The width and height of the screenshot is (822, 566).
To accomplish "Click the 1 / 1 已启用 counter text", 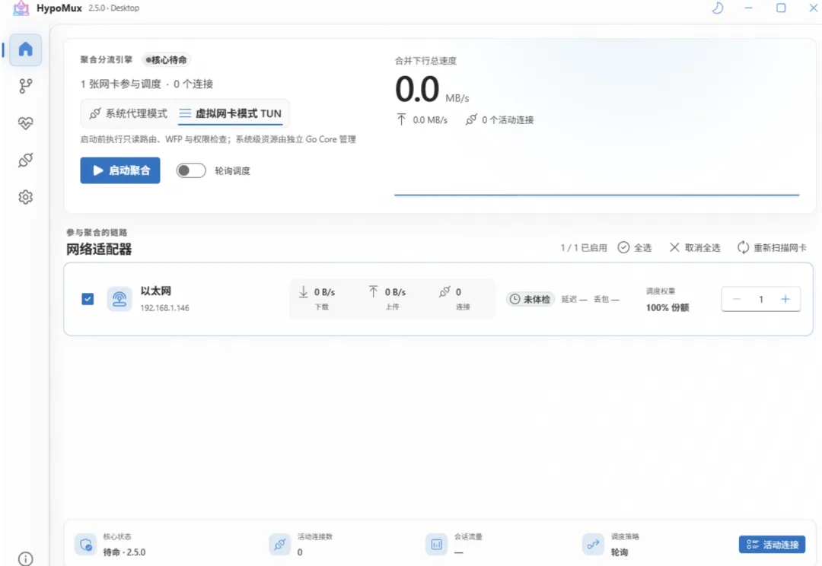I will (584, 247).
